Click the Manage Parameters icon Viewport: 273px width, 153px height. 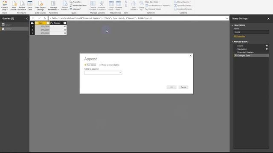tap(53, 3)
